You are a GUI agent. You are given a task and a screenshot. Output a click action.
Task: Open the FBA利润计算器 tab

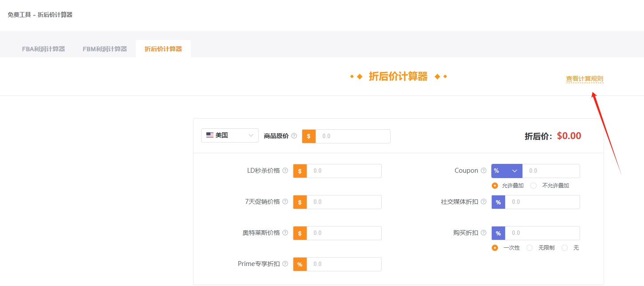pyautogui.click(x=43, y=49)
